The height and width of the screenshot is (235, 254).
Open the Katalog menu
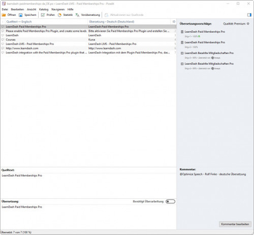(44, 10)
